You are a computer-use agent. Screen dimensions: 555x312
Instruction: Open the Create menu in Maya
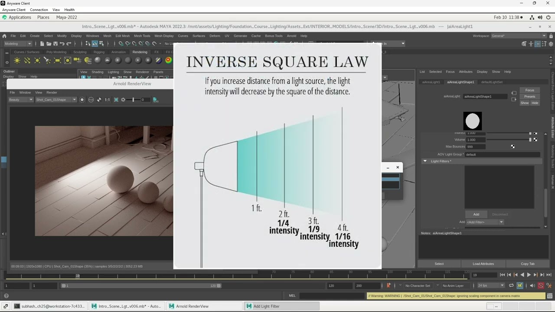point(35,36)
